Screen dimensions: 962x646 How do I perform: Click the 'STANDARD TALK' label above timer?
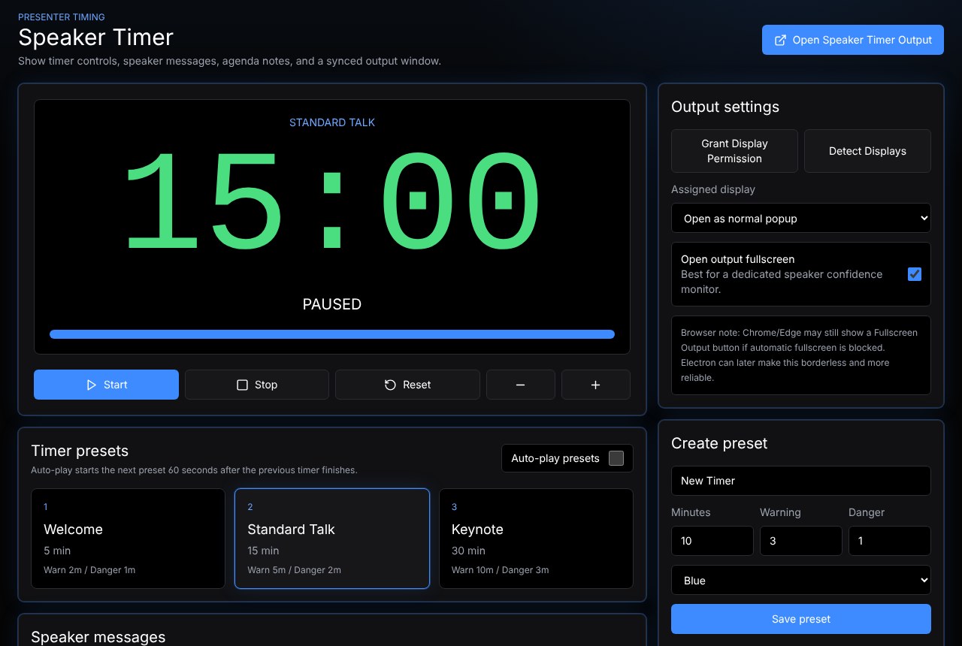(332, 122)
